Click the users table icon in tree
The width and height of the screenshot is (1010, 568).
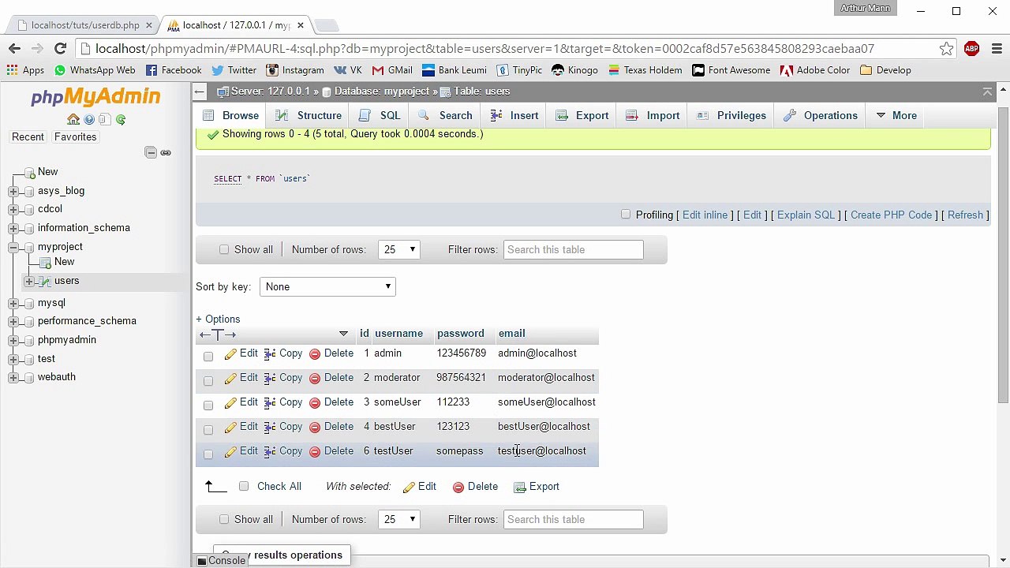coord(44,282)
